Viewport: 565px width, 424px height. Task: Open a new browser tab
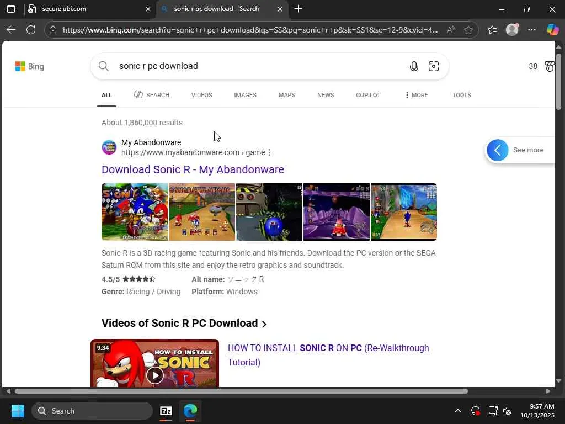click(x=298, y=9)
